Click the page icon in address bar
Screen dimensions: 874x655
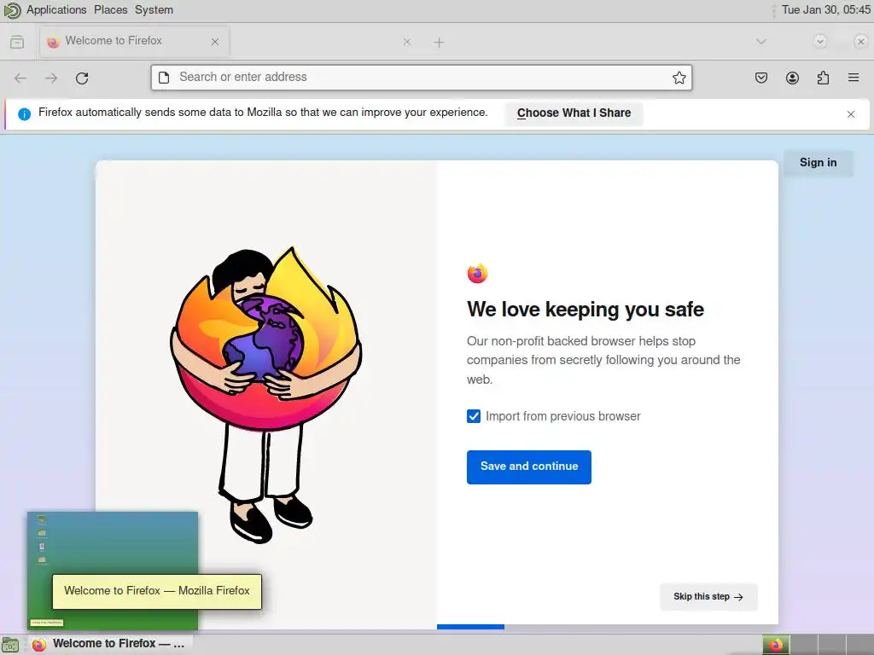pyautogui.click(x=164, y=78)
